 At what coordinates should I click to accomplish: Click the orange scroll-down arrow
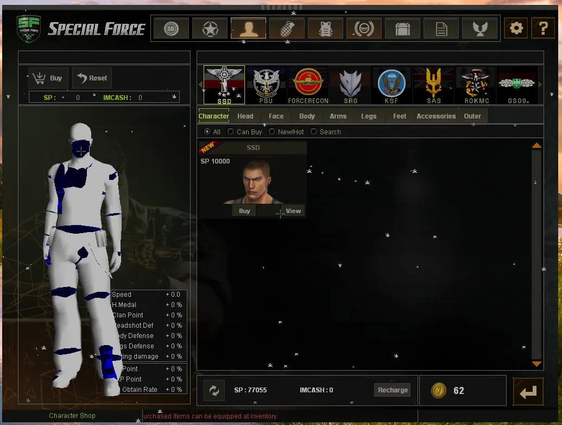point(536,364)
